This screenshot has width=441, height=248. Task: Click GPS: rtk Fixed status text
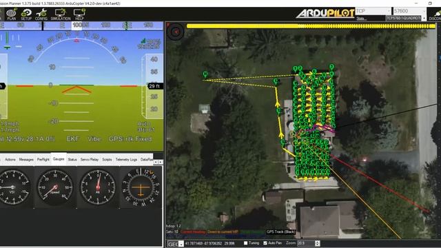click(130, 139)
